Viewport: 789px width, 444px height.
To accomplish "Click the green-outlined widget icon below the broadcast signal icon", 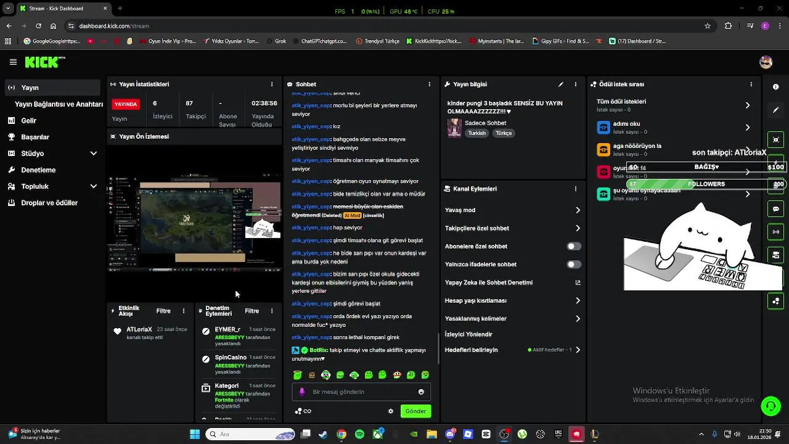I will [x=775, y=255].
